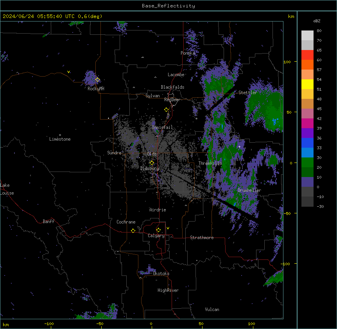Click the Didsbury town label

point(150,168)
